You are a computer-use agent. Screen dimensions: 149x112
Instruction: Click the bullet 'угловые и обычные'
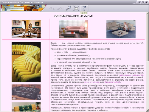pyautogui.click(x=73, y=56)
